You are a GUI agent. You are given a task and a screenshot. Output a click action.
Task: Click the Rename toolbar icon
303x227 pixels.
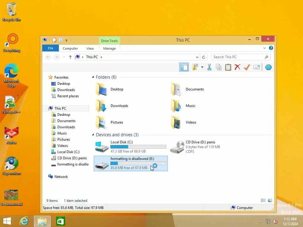[x=257, y=67]
